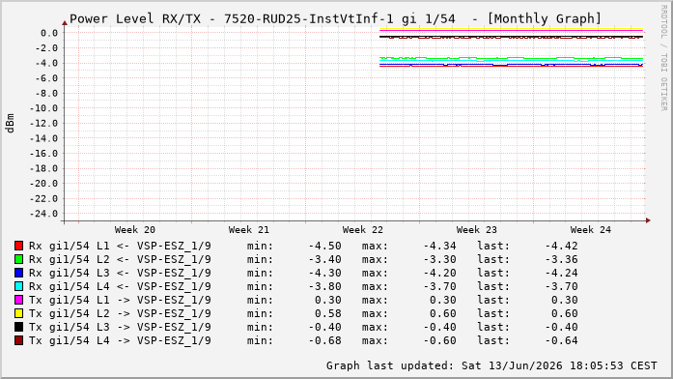Click the Tx L4 last value -0.64

pyautogui.click(x=561, y=340)
